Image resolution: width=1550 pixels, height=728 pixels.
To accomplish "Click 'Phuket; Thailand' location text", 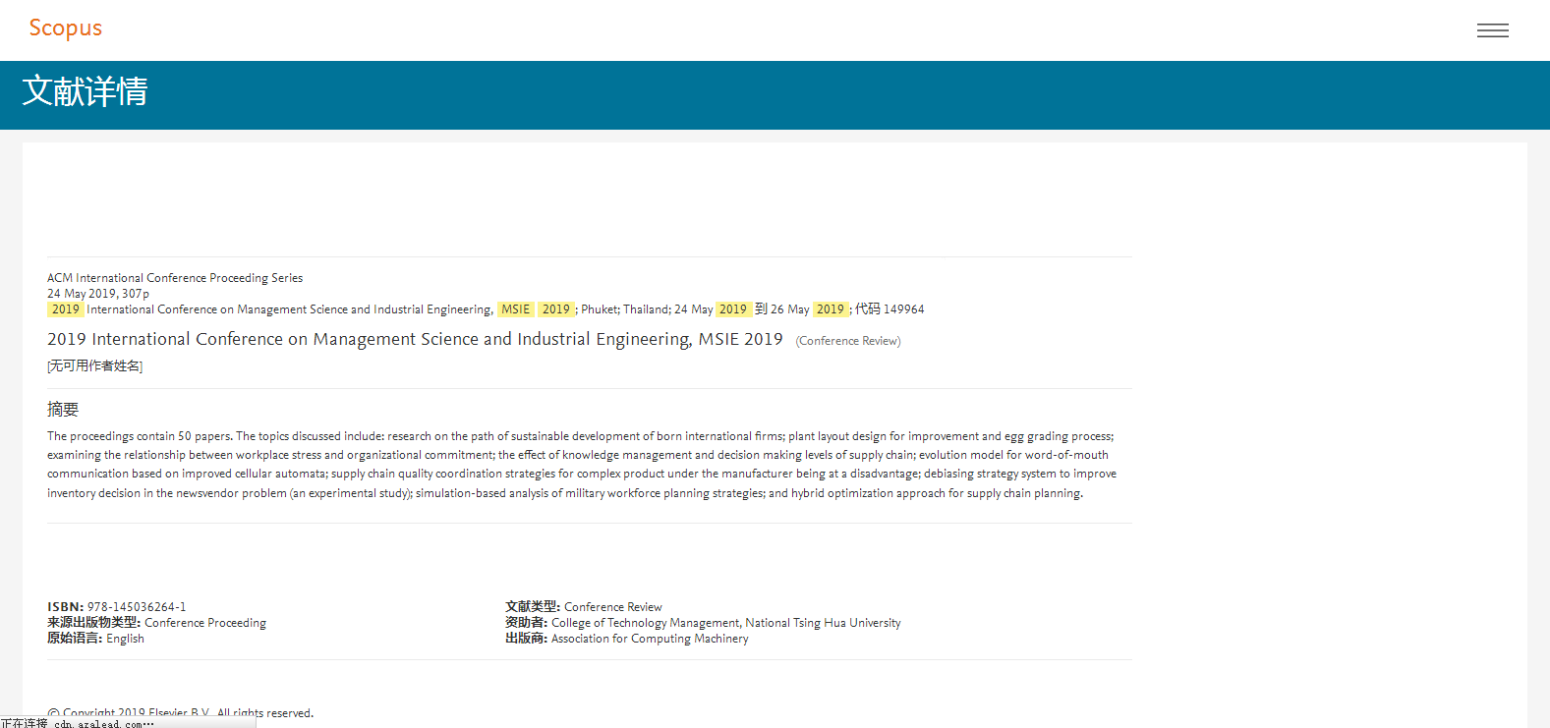I will click(x=625, y=309).
